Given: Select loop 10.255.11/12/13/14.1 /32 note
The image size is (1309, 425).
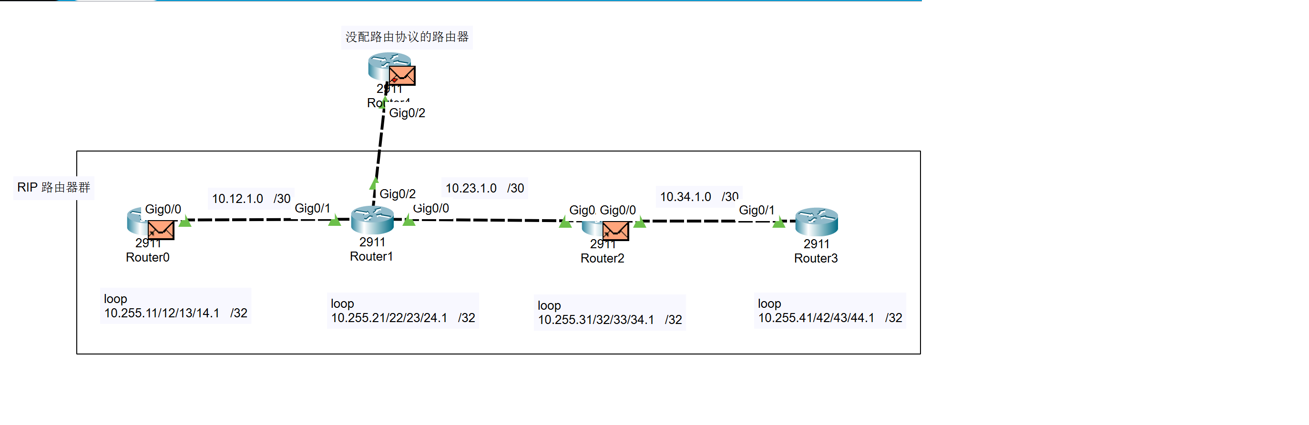Looking at the screenshot, I should coord(175,306).
